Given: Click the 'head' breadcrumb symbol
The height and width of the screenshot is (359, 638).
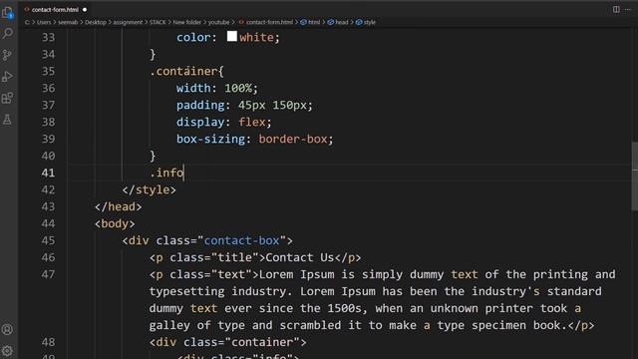Looking at the screenshot, I should coord(338,22).
